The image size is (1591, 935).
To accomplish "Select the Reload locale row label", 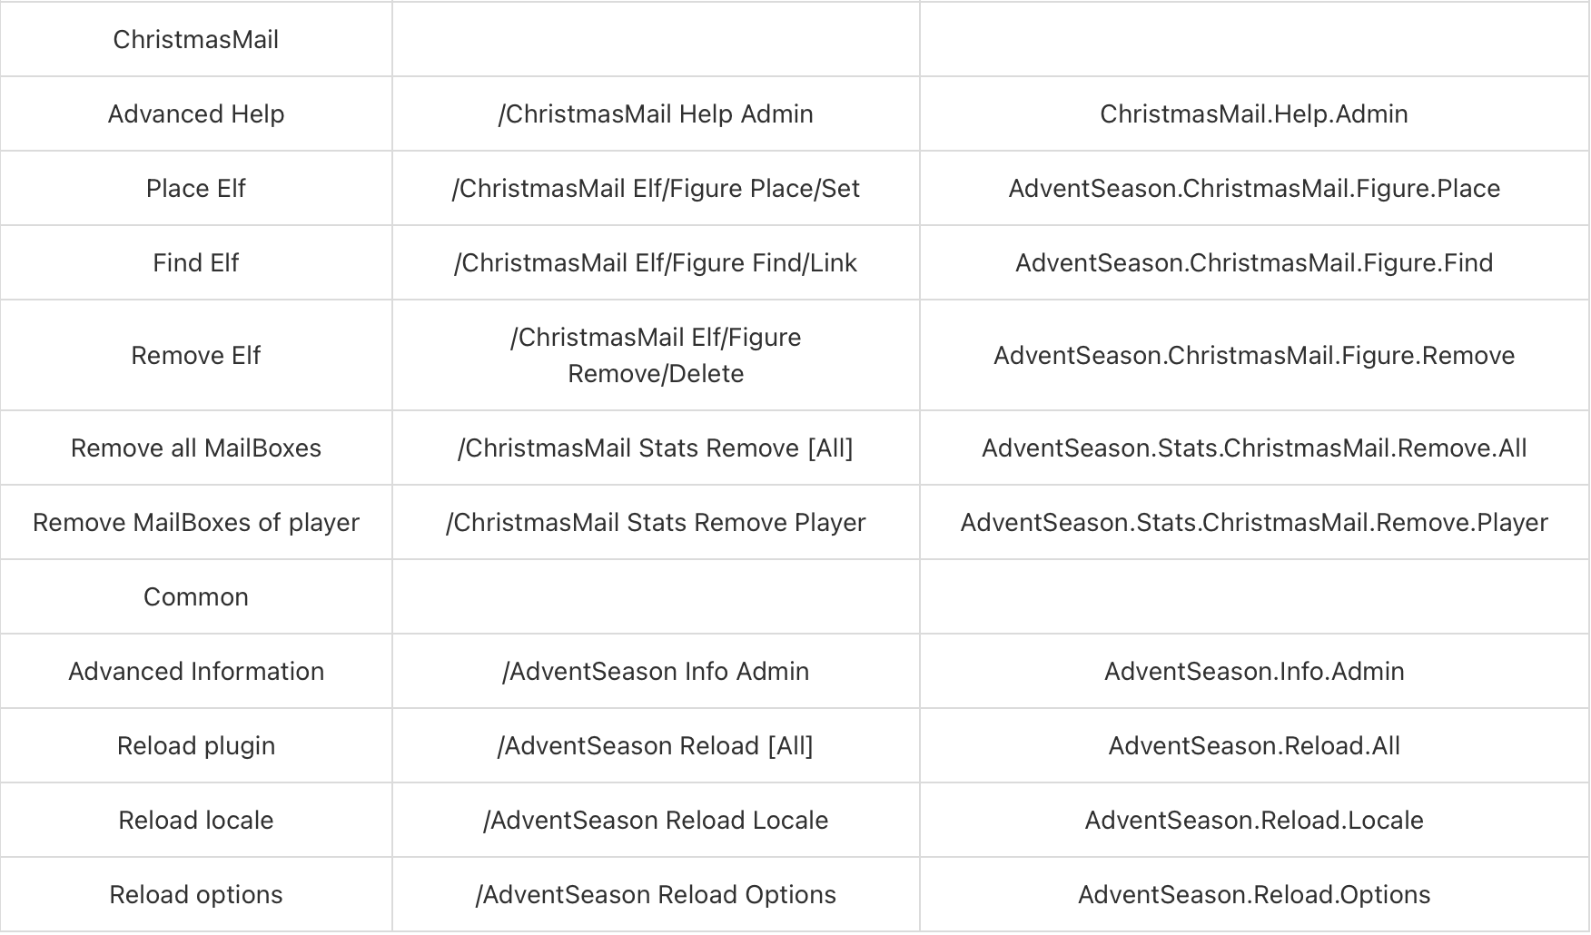I will tap(196, 821).
